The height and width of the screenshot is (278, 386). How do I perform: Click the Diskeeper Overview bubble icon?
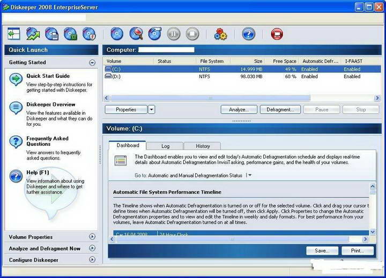point(16,108)
